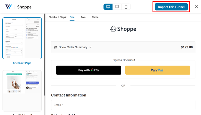
Task: Switch to mobile preview mode
Action: (x=126, y=7)
